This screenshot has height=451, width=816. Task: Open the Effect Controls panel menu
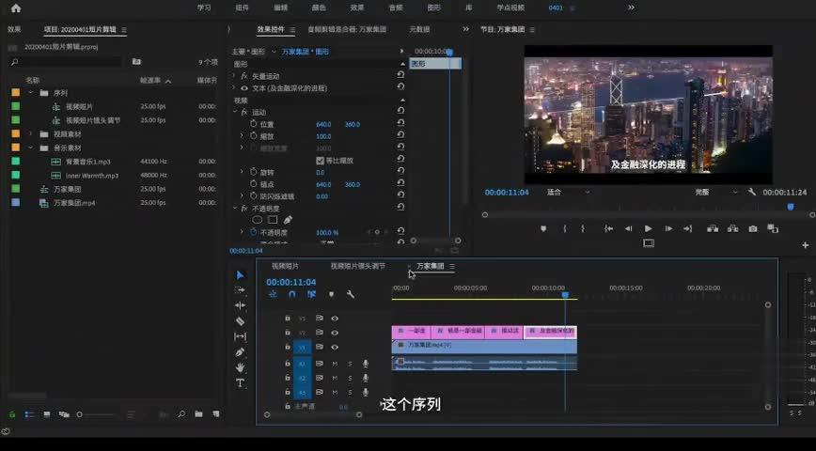292,30
